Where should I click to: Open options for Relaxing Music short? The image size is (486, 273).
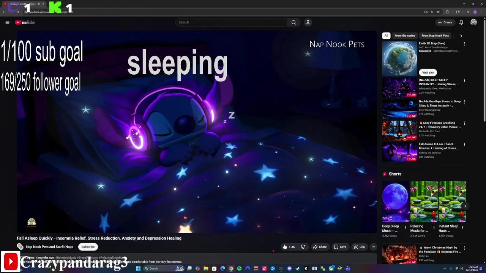(434, 228)
